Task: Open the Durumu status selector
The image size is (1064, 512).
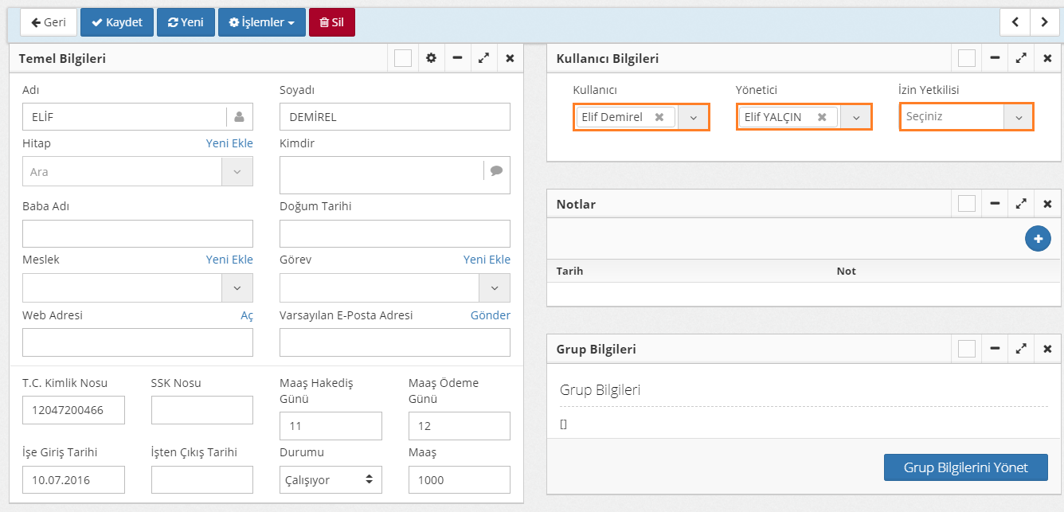Action: (x=331, y=480)
